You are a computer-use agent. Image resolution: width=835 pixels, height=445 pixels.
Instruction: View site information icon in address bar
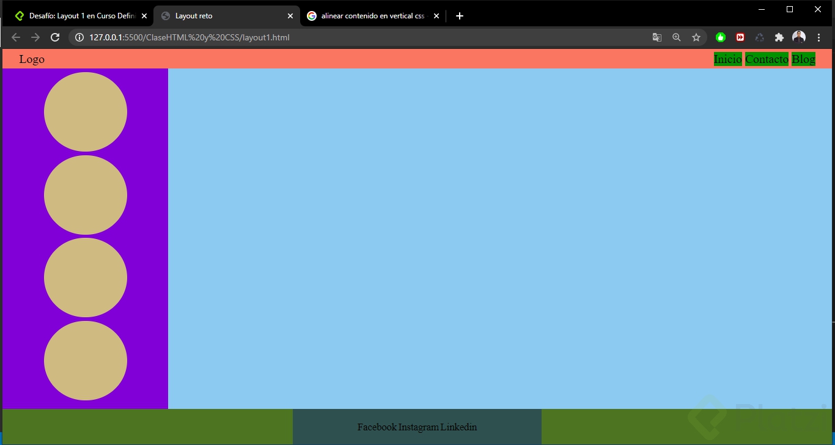[79, 37]
